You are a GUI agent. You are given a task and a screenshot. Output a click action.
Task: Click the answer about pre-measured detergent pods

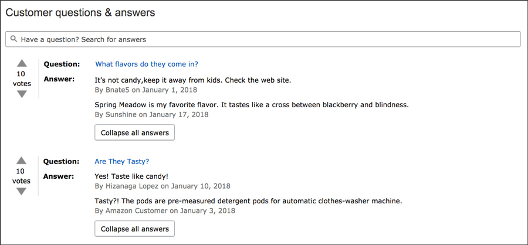(x=248, y=201)
